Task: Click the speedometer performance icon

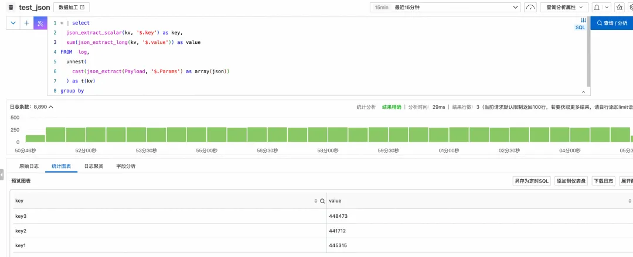Action: tap(530, 7)
